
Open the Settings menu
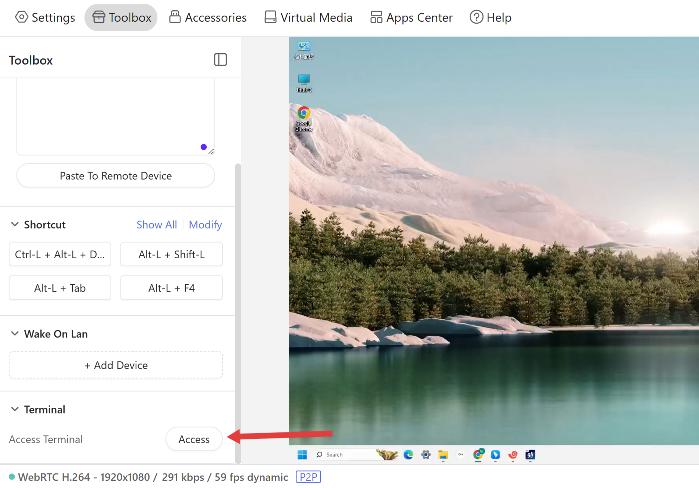45,18
